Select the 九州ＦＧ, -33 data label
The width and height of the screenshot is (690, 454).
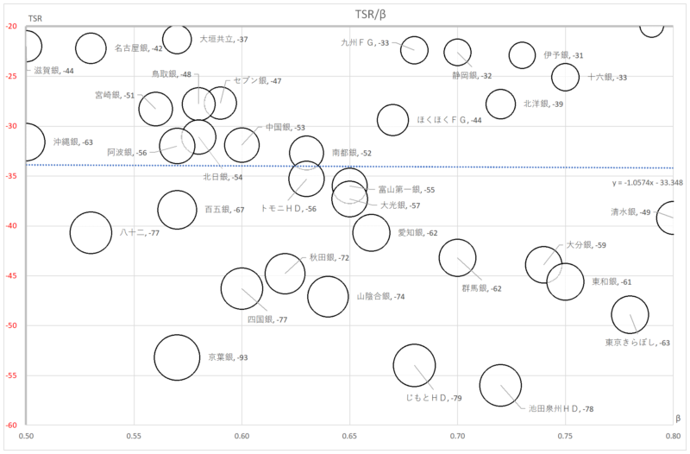pyautogui.click(x=365, y=42)
